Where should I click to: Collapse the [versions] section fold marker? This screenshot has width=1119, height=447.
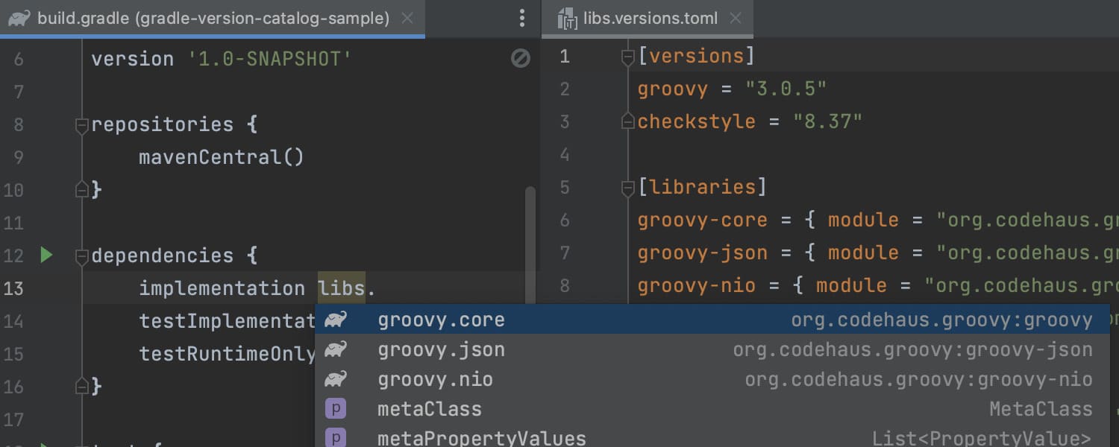click(x=628, y=57)
